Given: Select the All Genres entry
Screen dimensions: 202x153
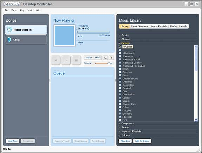Looking at the screenshot, I should click(127, 47).
